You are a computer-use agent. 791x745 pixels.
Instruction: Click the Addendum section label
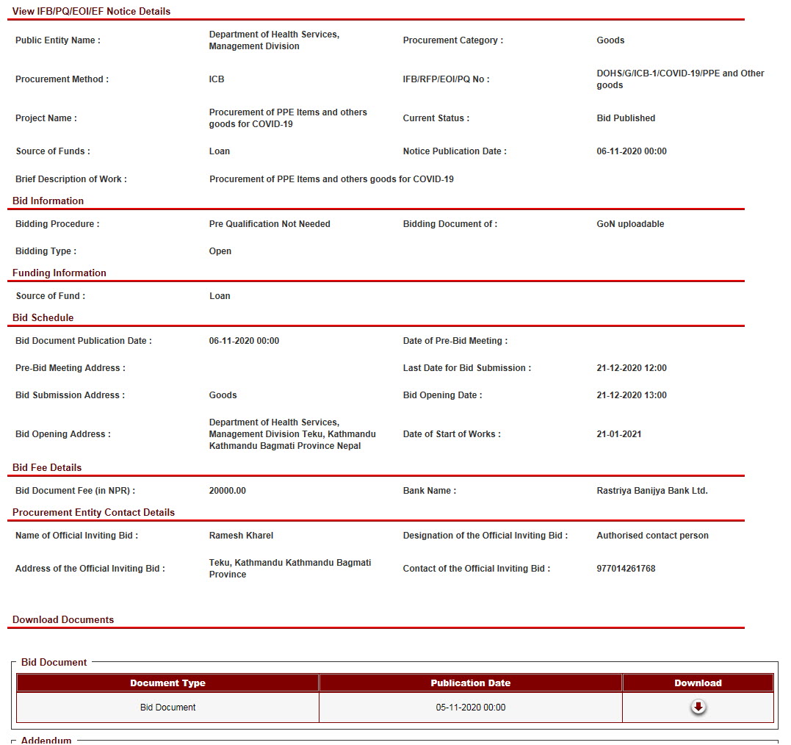click(46, 740)
